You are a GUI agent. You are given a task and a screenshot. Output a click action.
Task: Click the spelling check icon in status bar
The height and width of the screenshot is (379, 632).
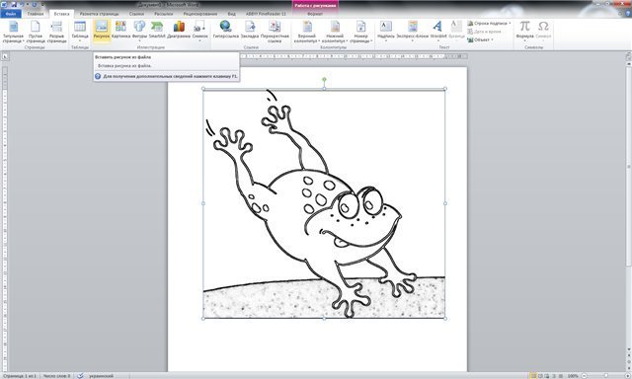[80, 376]
